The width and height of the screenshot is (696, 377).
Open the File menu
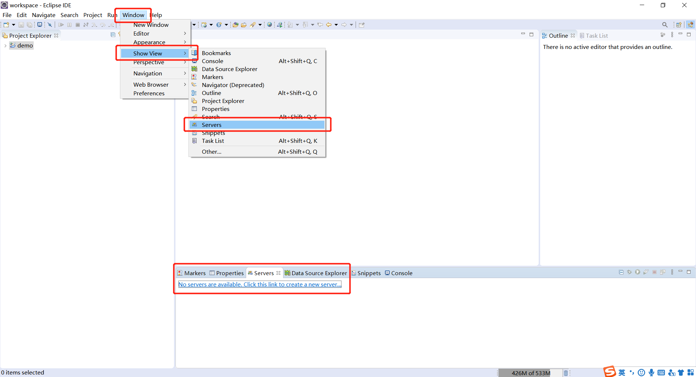pos(7,15)
